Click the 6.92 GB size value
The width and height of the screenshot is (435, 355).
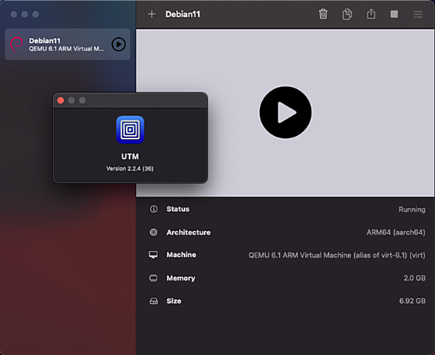click(x=412, y=301)
